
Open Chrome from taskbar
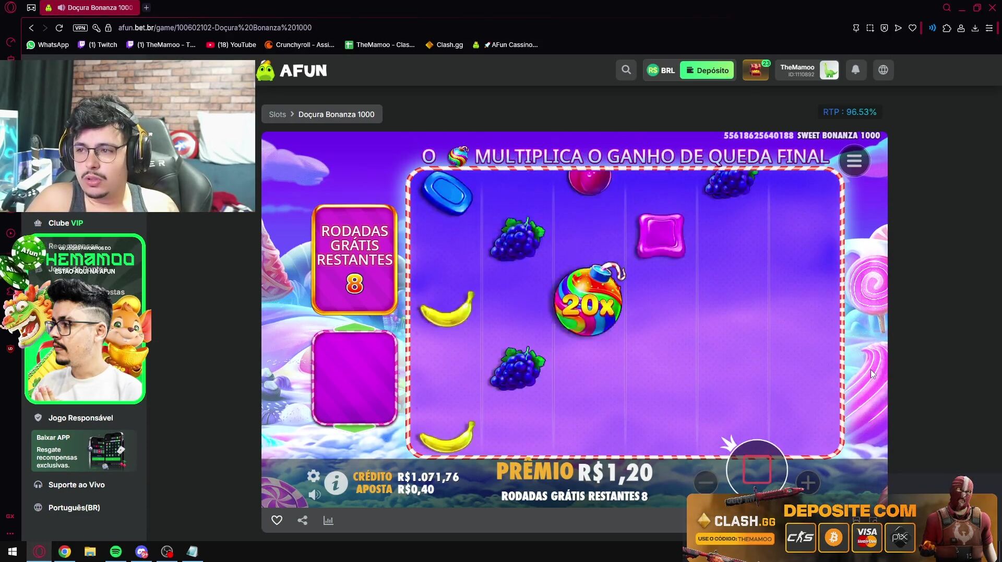point(65,552)
